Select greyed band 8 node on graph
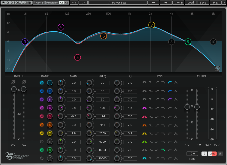Image resolution: width=227 pixels, height=165 pixels. 171,42
